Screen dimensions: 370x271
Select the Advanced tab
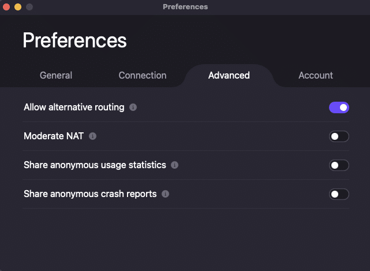tap(229, 75)
